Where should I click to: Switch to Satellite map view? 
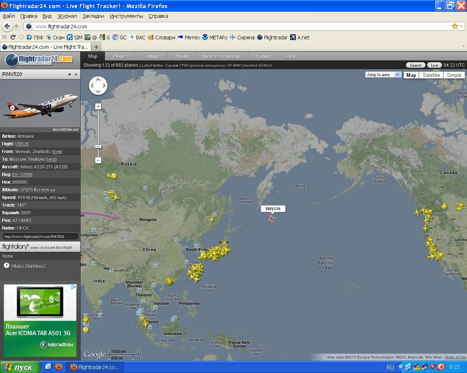431,75
